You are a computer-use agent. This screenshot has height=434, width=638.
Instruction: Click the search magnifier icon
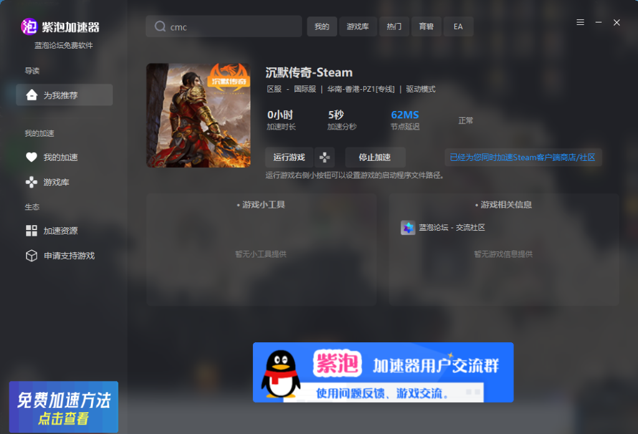click(x=160, y=26)
